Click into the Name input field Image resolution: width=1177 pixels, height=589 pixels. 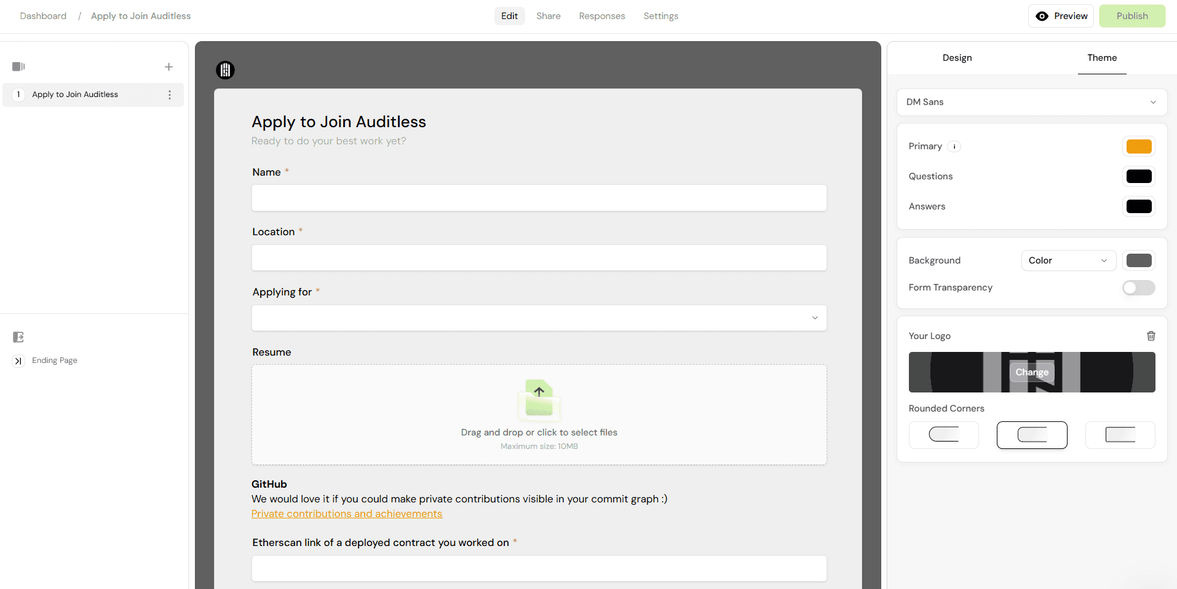[x=539, y=198]
